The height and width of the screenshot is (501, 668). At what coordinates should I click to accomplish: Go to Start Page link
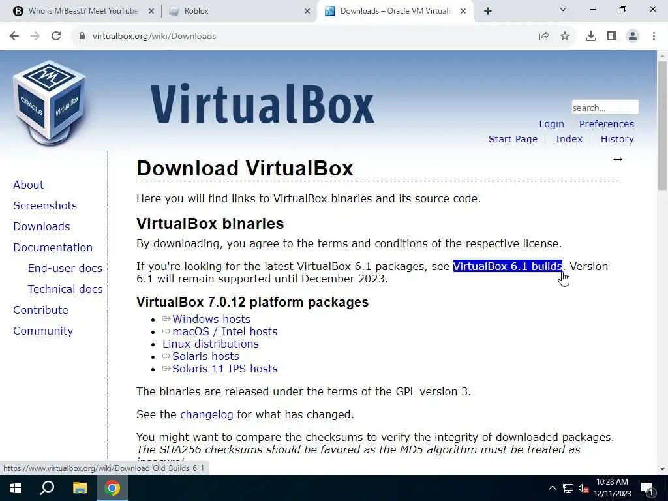[513, 139]
